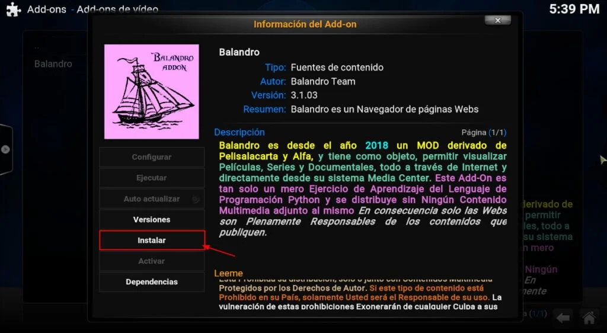Click the Balandro ship add-on image
This screenshot has height=333, width=607.
tap(151, 92)
